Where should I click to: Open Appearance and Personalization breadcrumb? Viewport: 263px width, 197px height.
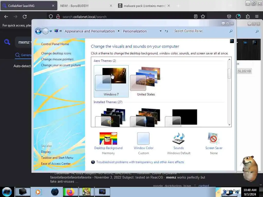pyautogui.click(x=90, y=31)
